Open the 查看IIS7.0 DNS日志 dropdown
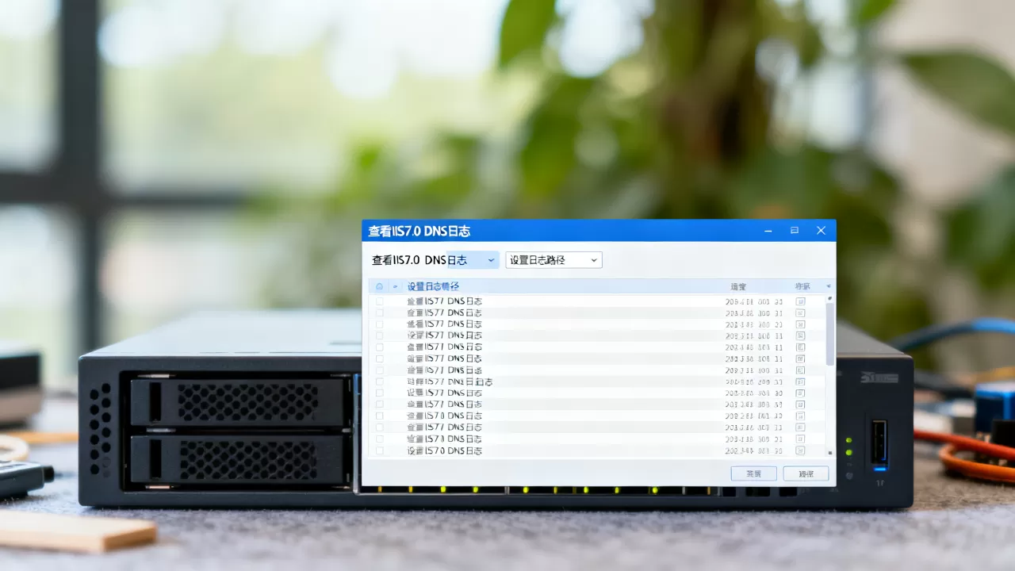Screen dimensions: 1015x571 [x=473, y=260]
